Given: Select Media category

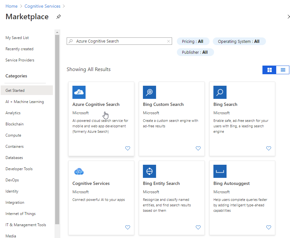Looking at the screenshot, I should (11, 236).
